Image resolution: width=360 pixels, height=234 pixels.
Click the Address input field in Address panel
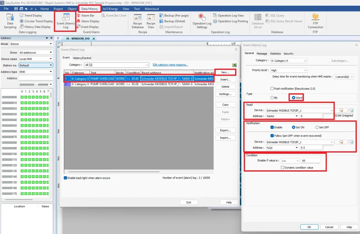point(36,78)
